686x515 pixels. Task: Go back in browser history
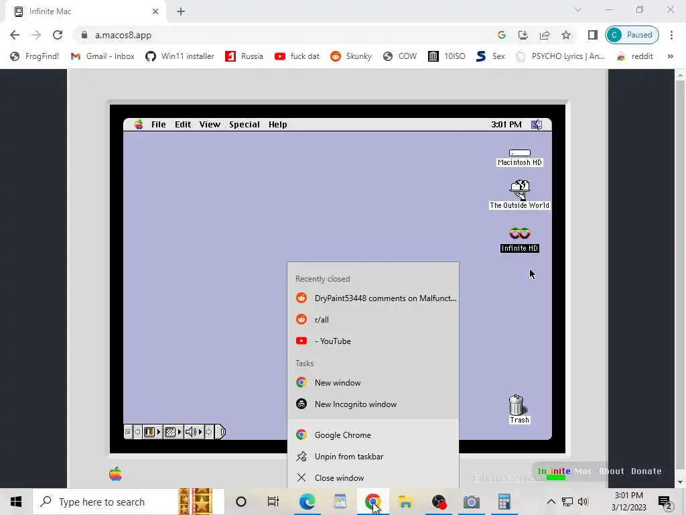tap(15, 35)
